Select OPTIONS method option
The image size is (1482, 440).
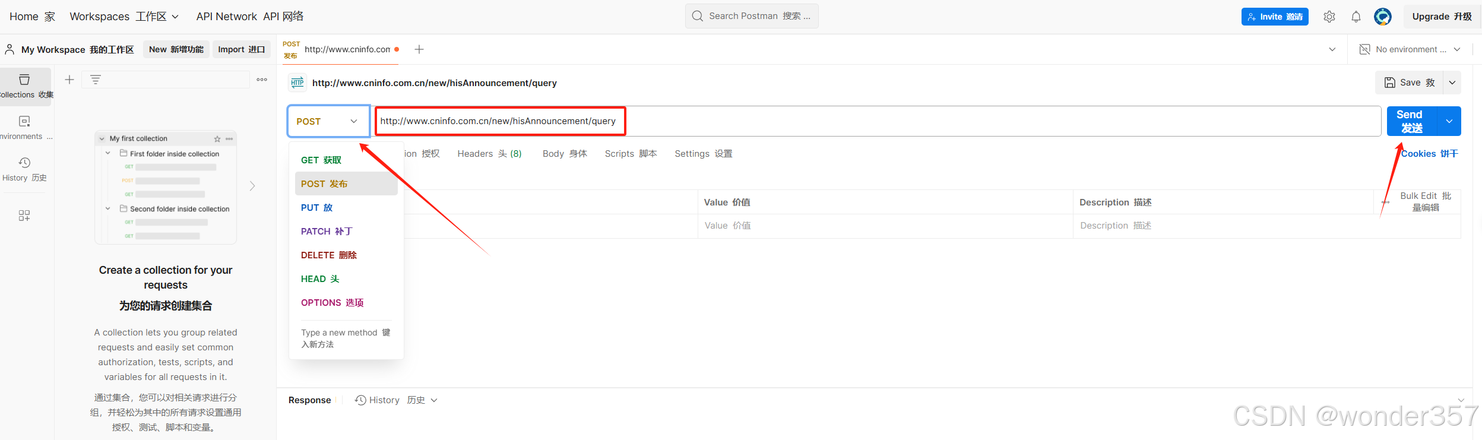click(x=346, y=303)
